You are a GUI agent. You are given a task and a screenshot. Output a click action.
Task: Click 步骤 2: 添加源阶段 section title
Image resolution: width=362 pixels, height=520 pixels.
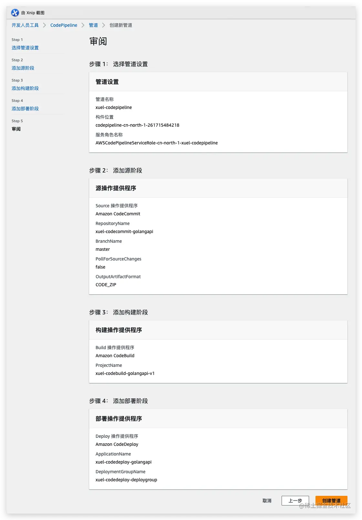(116, 171)
